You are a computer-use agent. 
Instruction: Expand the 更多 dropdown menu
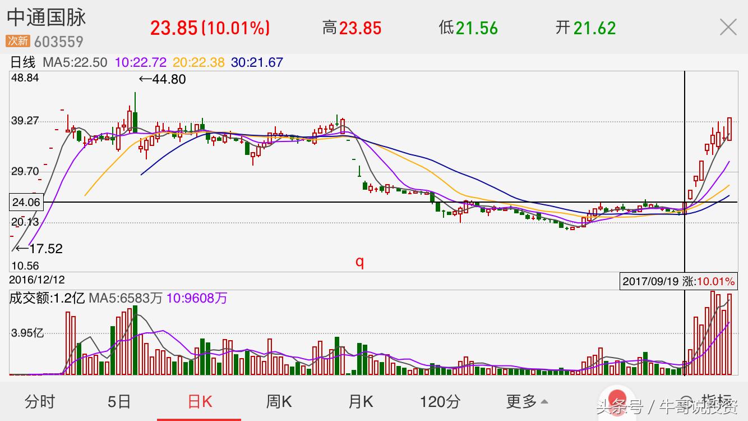pos(527,401)
